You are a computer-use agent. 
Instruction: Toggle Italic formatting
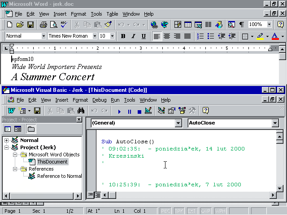(x=134, y=36)
